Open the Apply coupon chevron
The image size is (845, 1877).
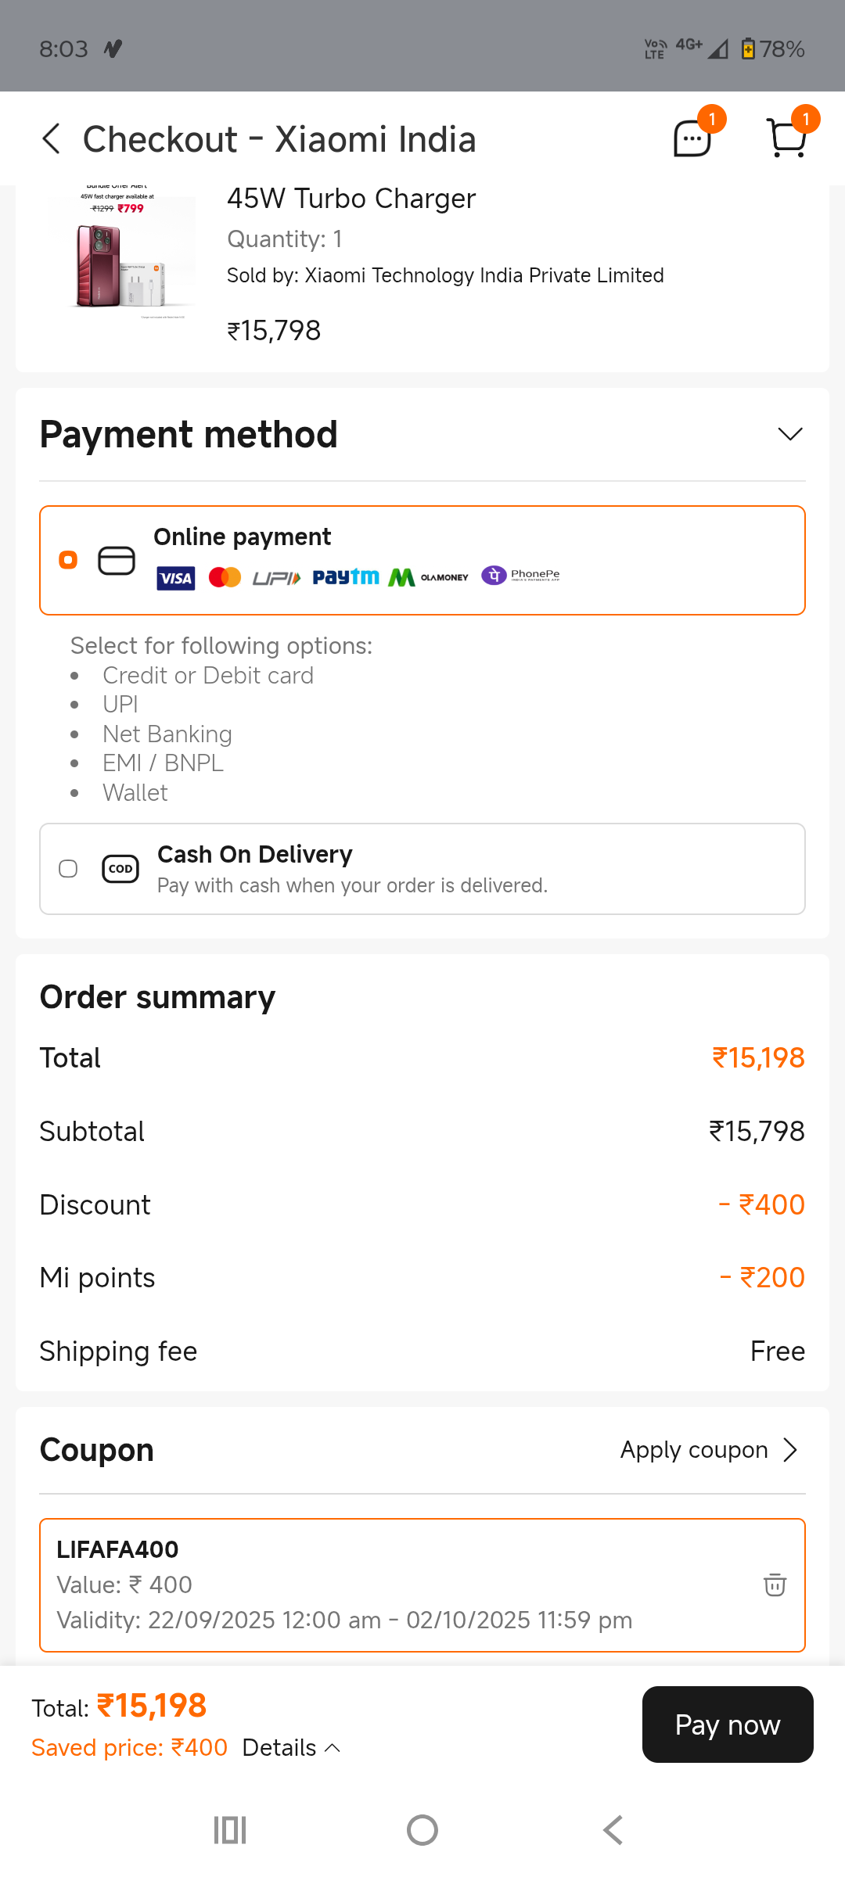point(791,1450)
